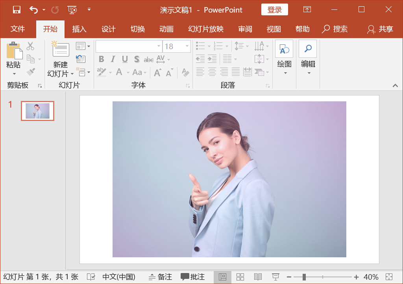The width and height of the screenshot is (403, 284).
Task: Expand the 粘贴 paste options arrow
Action: (14, 74)
